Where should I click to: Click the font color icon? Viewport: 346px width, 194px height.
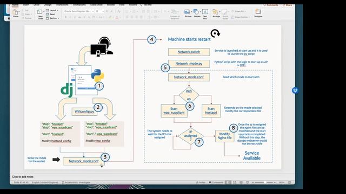117,17
